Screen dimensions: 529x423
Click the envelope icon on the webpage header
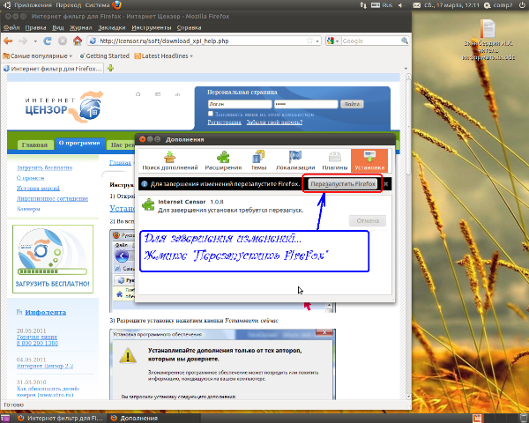(x=158, y=94)
